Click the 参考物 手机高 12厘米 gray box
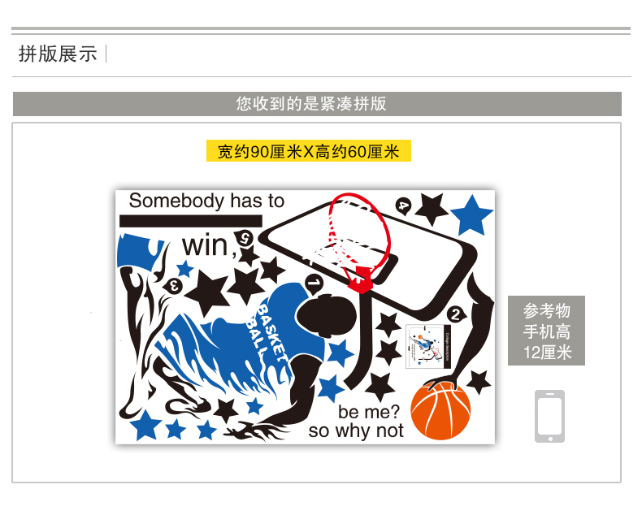642x515 pixels. (x=546, y=331)
